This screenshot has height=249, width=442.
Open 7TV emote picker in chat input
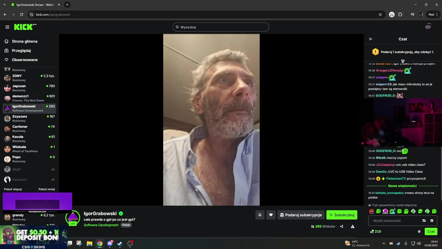pos(424,221)
